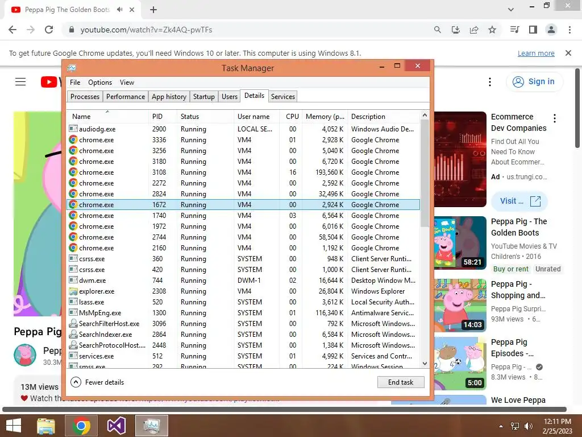Sort by User name column header

coord(256,116)
